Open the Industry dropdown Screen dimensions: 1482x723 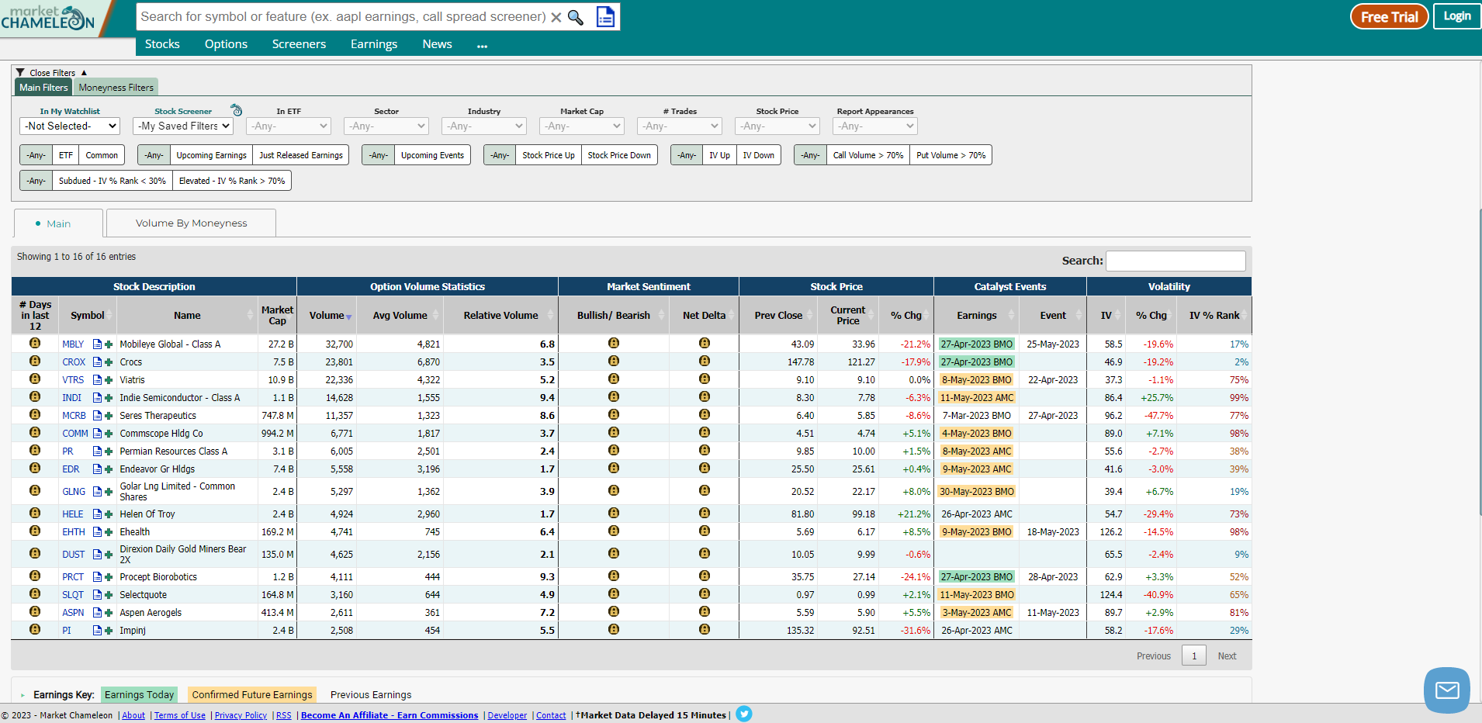pos(484,126)
